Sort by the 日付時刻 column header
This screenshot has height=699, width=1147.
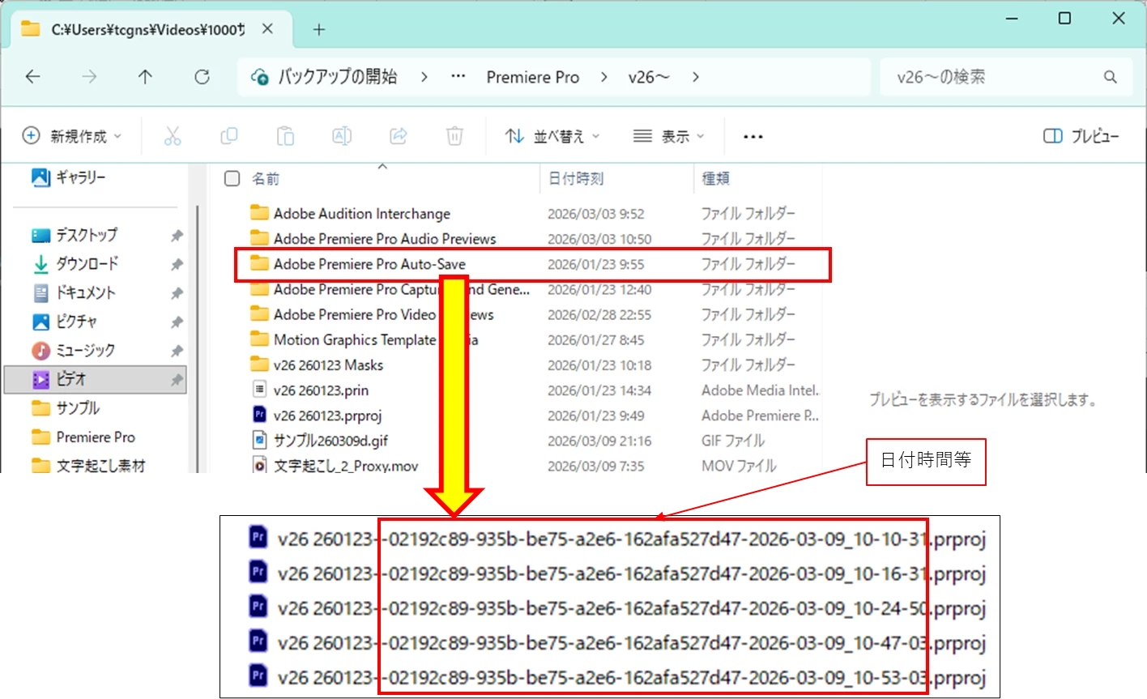(576, 178)
